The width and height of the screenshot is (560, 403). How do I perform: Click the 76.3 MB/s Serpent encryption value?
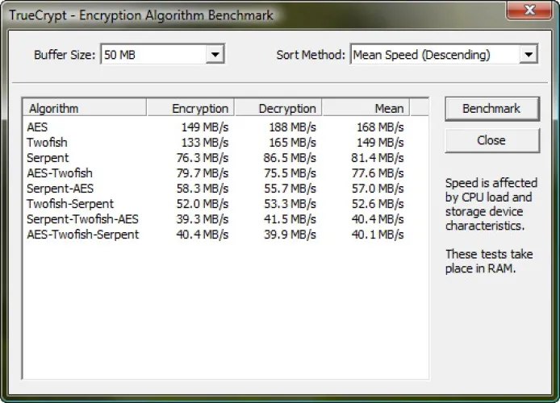pyautogui.click(x=203, y=158)
